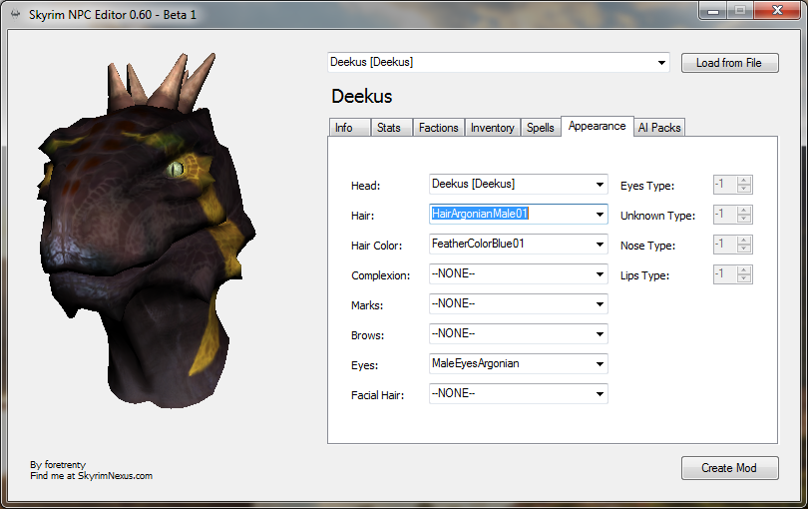The height and width of the screenshot is (509, 808).
Task: Select the Appearance tab
Action: coord(597,127)
